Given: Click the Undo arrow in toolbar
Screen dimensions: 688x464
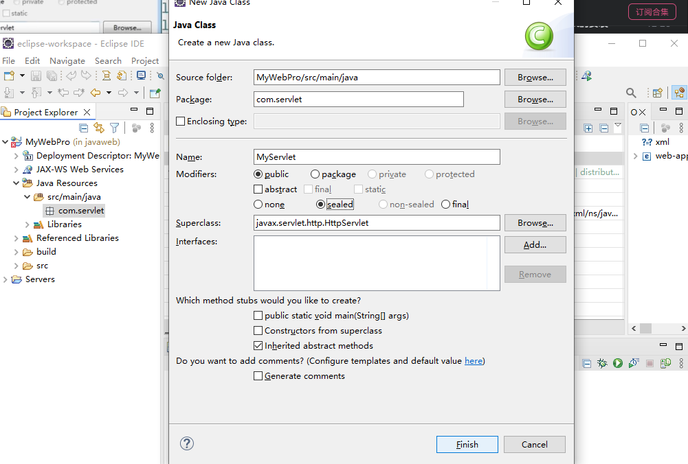Looking at the screenshot, I should click(71, 76).
